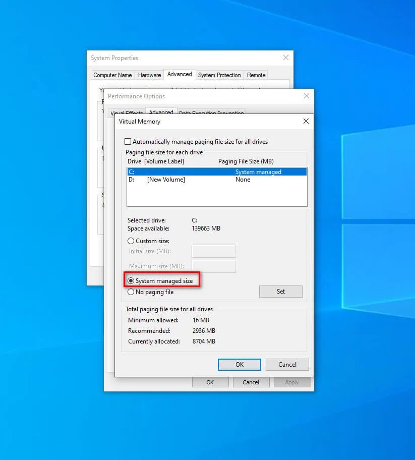Cancel the Virtual Memory dialog
Screen dimensions: 415x460
coord(287,364)
